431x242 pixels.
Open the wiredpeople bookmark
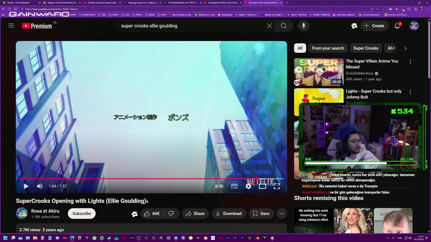click(226, 15)
